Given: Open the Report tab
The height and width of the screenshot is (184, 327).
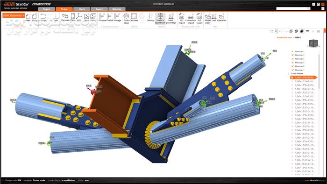Looking at the screenshot, I should (x=99, y=9).
